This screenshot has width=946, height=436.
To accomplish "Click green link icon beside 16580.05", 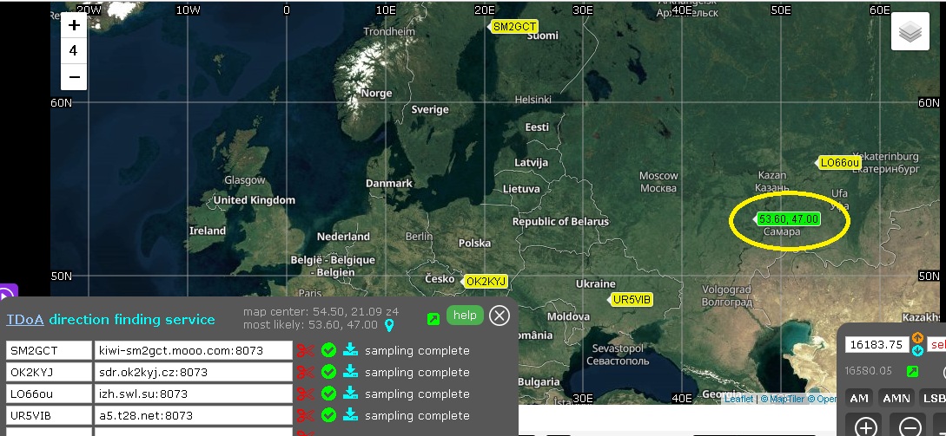I will (x=912, y=372).
